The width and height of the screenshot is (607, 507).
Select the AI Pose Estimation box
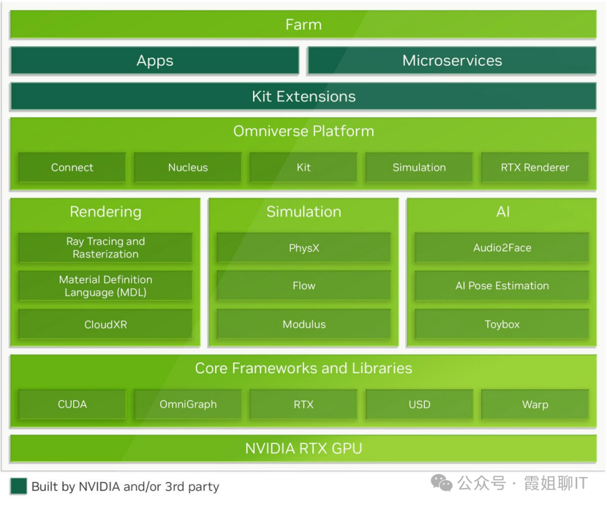click(x=502, y=286)
